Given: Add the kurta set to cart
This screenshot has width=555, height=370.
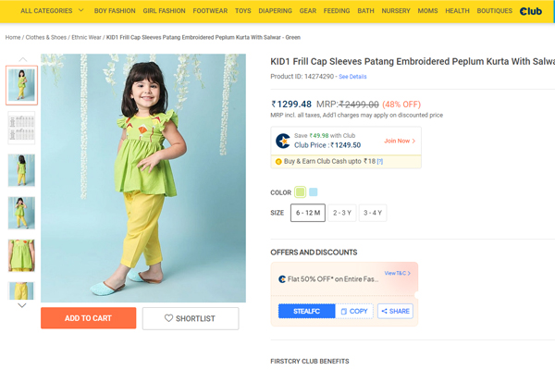Looking at the screenshot, I should point(88,318).
